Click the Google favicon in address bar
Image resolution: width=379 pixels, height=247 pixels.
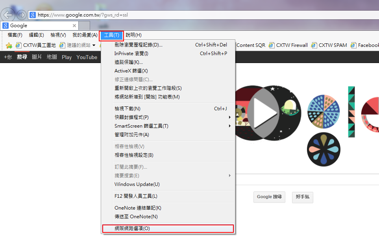(33, 15)
